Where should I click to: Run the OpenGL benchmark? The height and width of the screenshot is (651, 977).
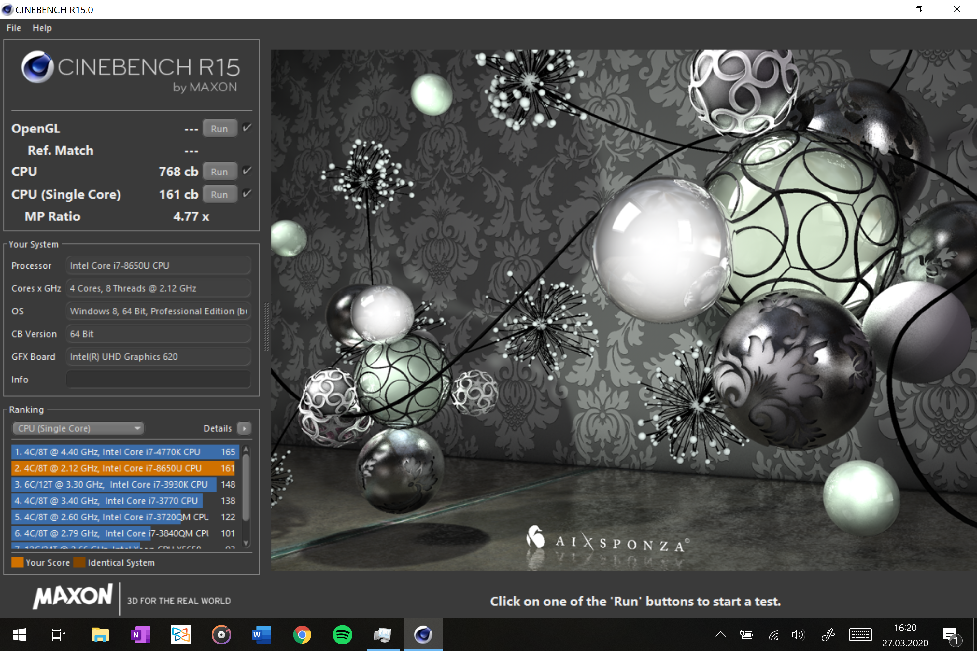(x=219, y=129)
